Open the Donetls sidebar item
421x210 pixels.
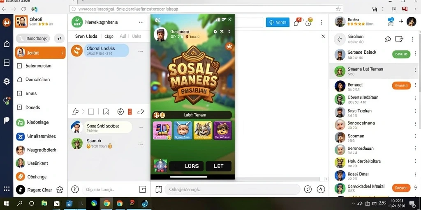coord(40,107)
